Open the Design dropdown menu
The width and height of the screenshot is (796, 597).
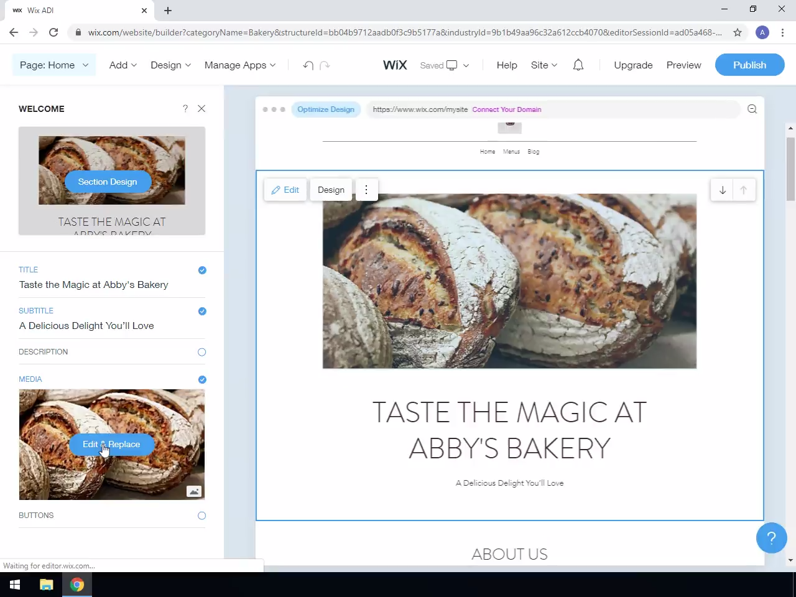point(170,65)
